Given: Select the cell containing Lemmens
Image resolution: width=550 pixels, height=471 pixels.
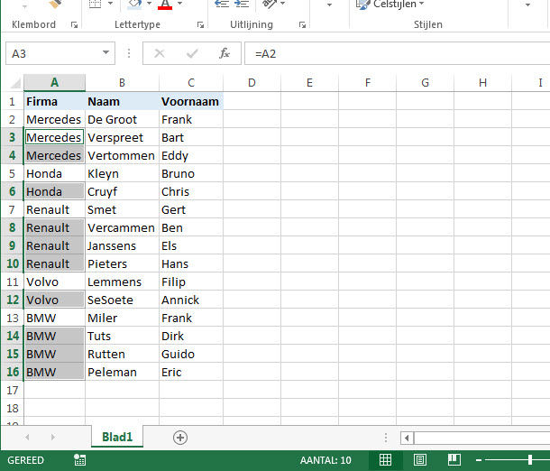Looking at the screenshot, I should point(122,282).
